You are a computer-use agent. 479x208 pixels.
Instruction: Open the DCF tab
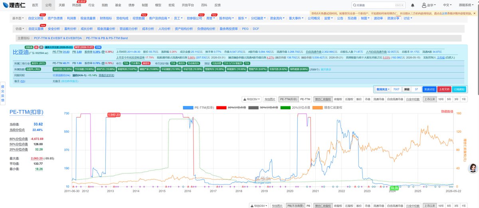coord(256,29)
